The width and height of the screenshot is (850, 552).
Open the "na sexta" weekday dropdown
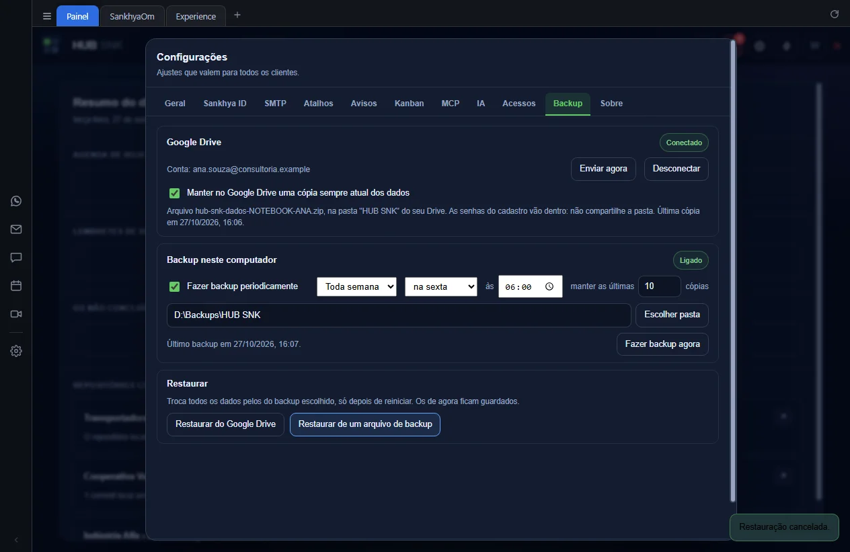click(441, 286)
